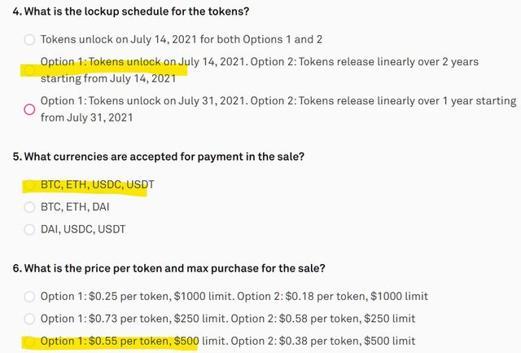This screenshot has width=521, height=353.
Task: Click the 'DAI, USDC, USDT' answer label
Action: tap(83, 229)
